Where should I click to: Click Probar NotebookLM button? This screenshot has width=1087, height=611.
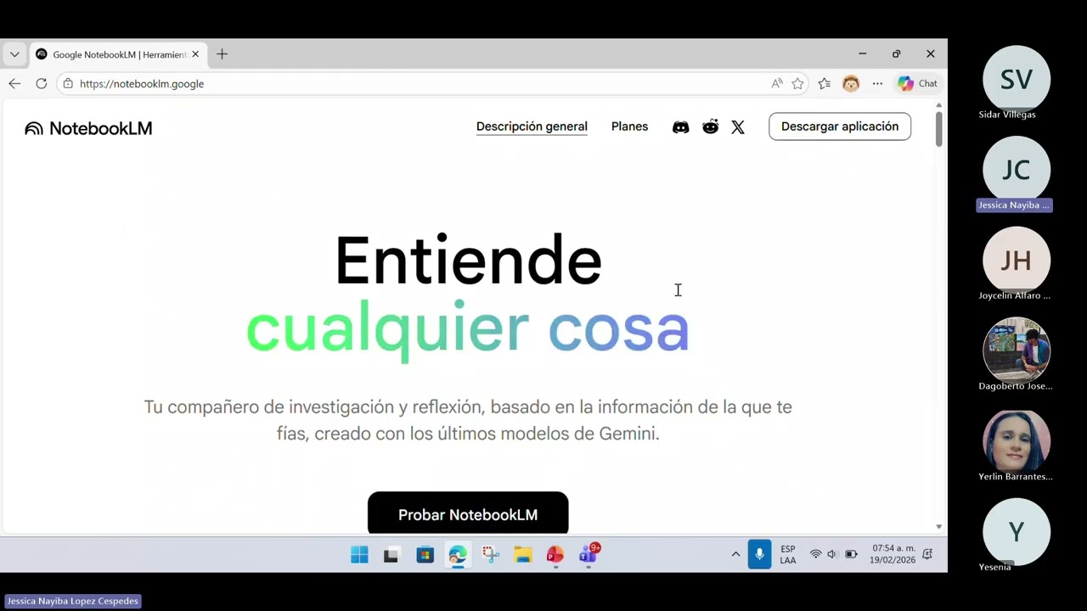click(x=468, y=513)
